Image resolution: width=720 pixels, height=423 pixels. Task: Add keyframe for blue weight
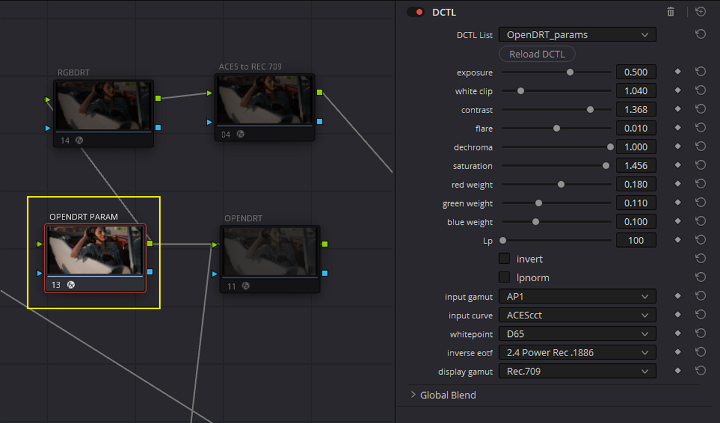[x=678, y=221]
